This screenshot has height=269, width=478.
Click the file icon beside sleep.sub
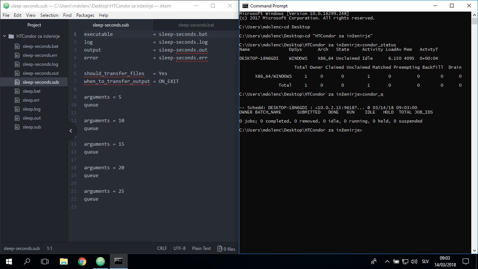(17, 127)
